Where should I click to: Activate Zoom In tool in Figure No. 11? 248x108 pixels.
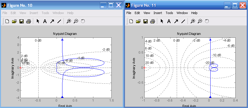[193, 21]
